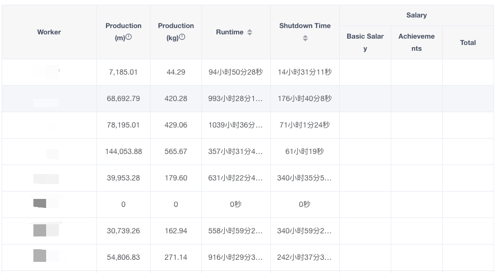This screenshot has height=273, width=502.
Task: Click shutdown time 14小时31分11秒
Action: (x=305, y=72)
